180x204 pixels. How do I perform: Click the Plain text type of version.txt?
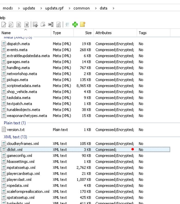pos(60,129)
